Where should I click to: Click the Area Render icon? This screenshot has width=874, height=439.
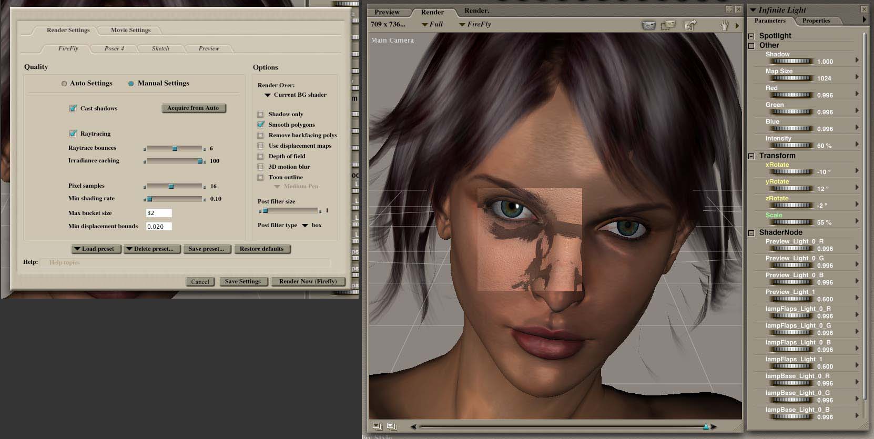pyautogui.click(x=668, y=25)
